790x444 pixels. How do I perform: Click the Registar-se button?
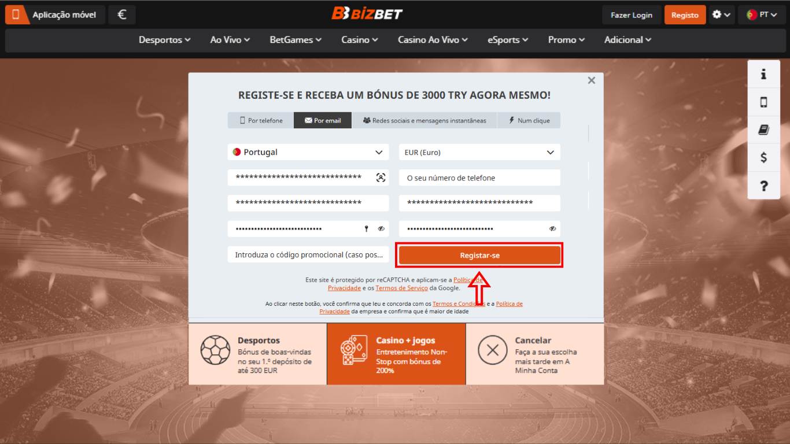coord(479,255)
